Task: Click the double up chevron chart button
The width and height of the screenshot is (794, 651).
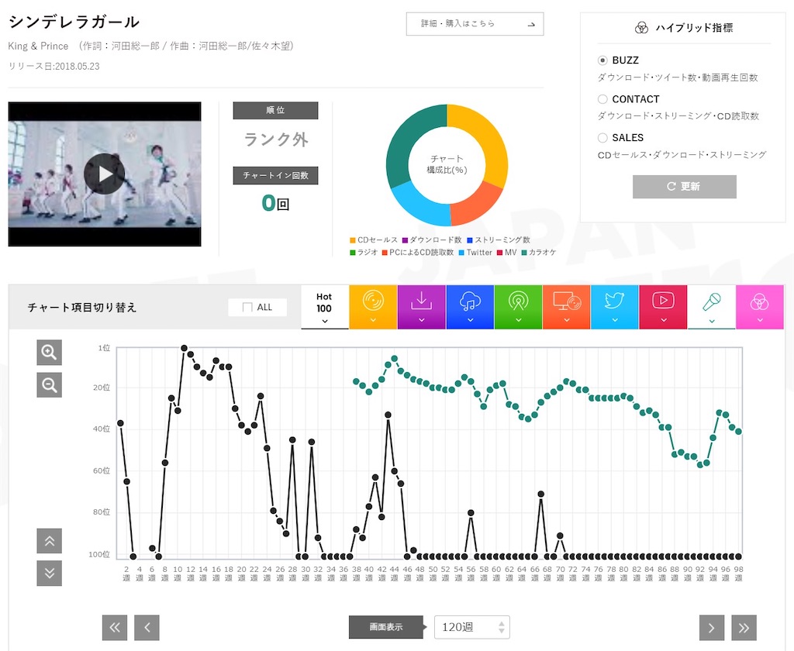Action: click(49, 541)
